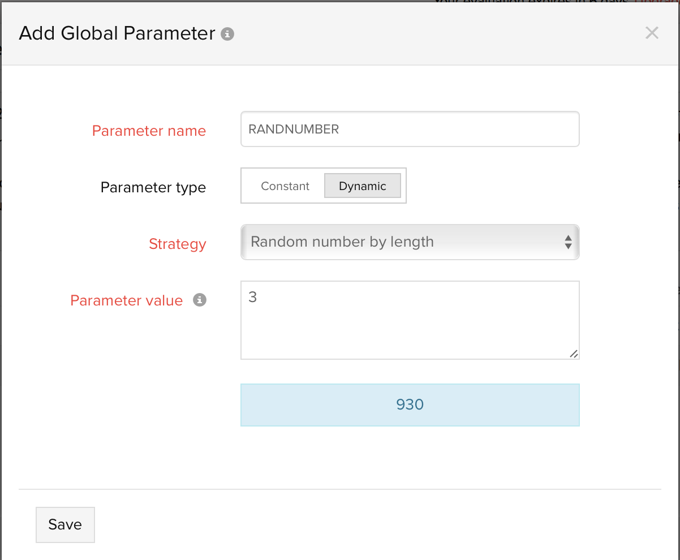Click the Parameter type label

tap(153, 187)
